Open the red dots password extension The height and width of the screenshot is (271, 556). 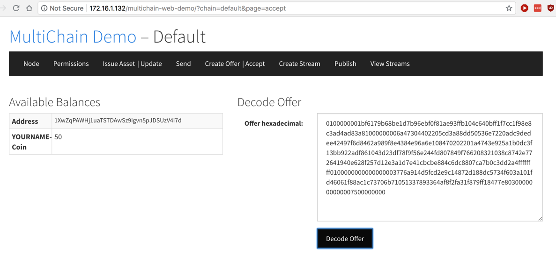coord(538,8)
